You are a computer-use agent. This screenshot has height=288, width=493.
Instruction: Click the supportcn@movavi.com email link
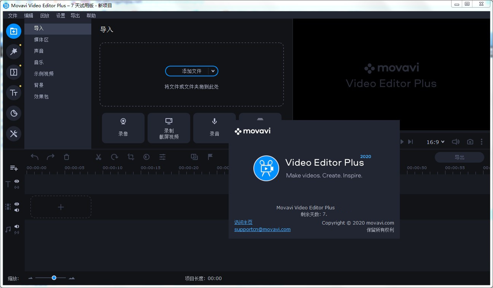pos(262,229)
